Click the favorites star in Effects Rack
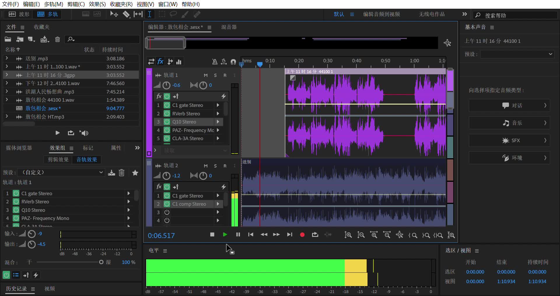Viewport: 560px width, 296px height. click(x=135, y=173)
